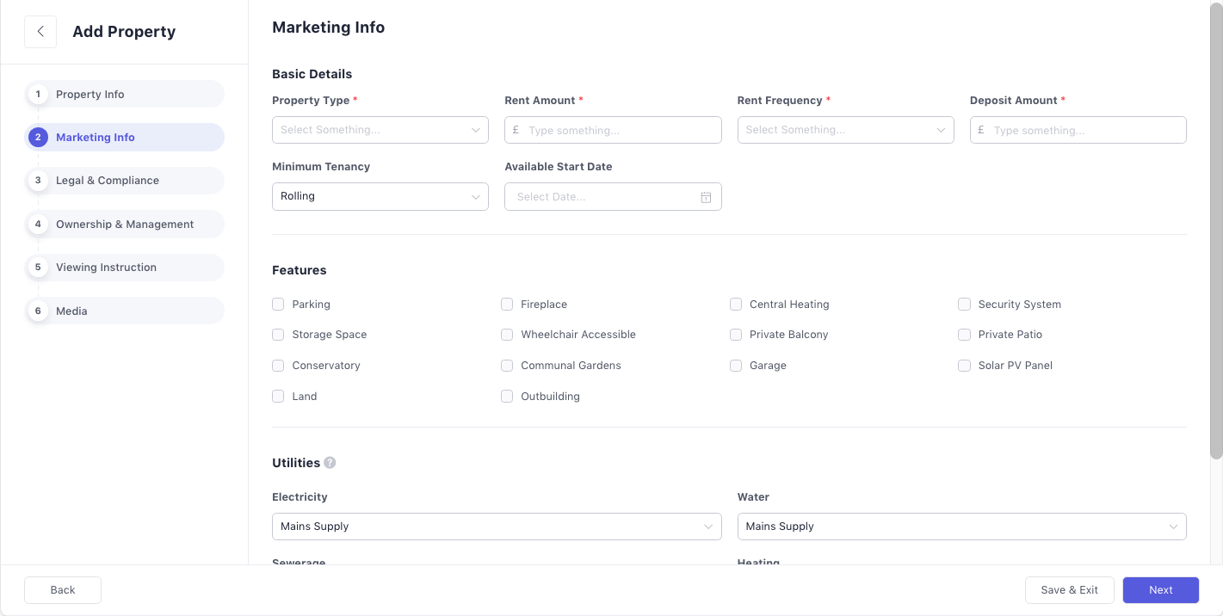Click the vertical page scrollbar
The image size is (1223, 616).
[1215, 232]
